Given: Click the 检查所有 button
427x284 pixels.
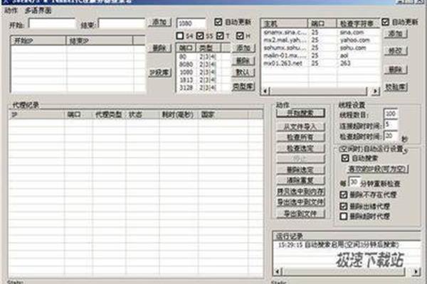Looking at the screenshot, I should coord(300,137).
